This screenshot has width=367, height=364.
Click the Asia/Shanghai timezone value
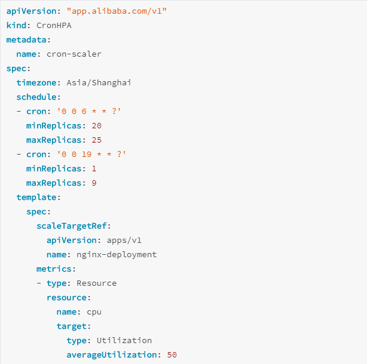(x=99, y=82)
